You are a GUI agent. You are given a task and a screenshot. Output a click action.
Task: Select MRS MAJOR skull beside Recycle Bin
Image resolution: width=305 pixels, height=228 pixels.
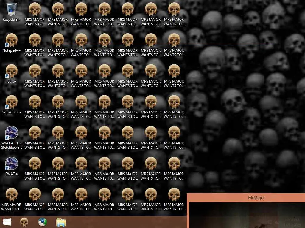(35, 14)
